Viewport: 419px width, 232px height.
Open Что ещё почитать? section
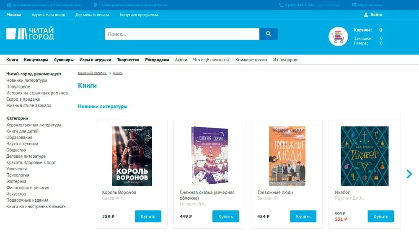click(x=211, y=60)
